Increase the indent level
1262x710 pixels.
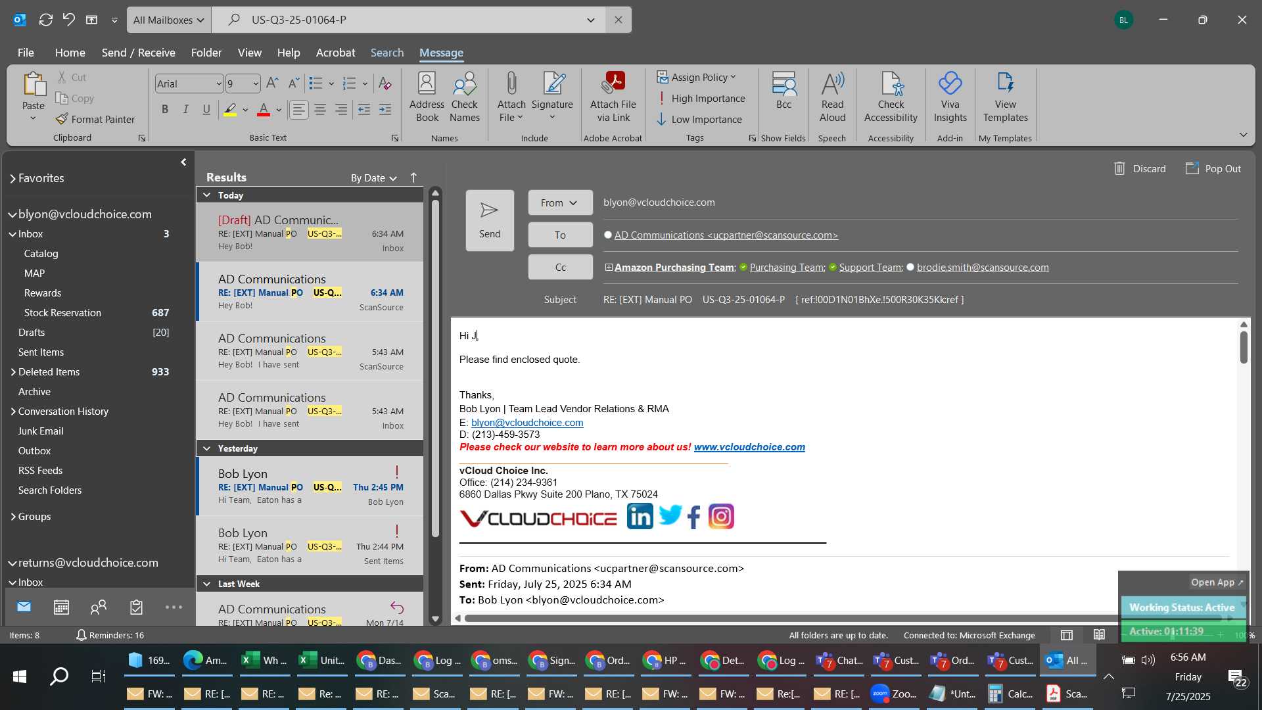385,109
